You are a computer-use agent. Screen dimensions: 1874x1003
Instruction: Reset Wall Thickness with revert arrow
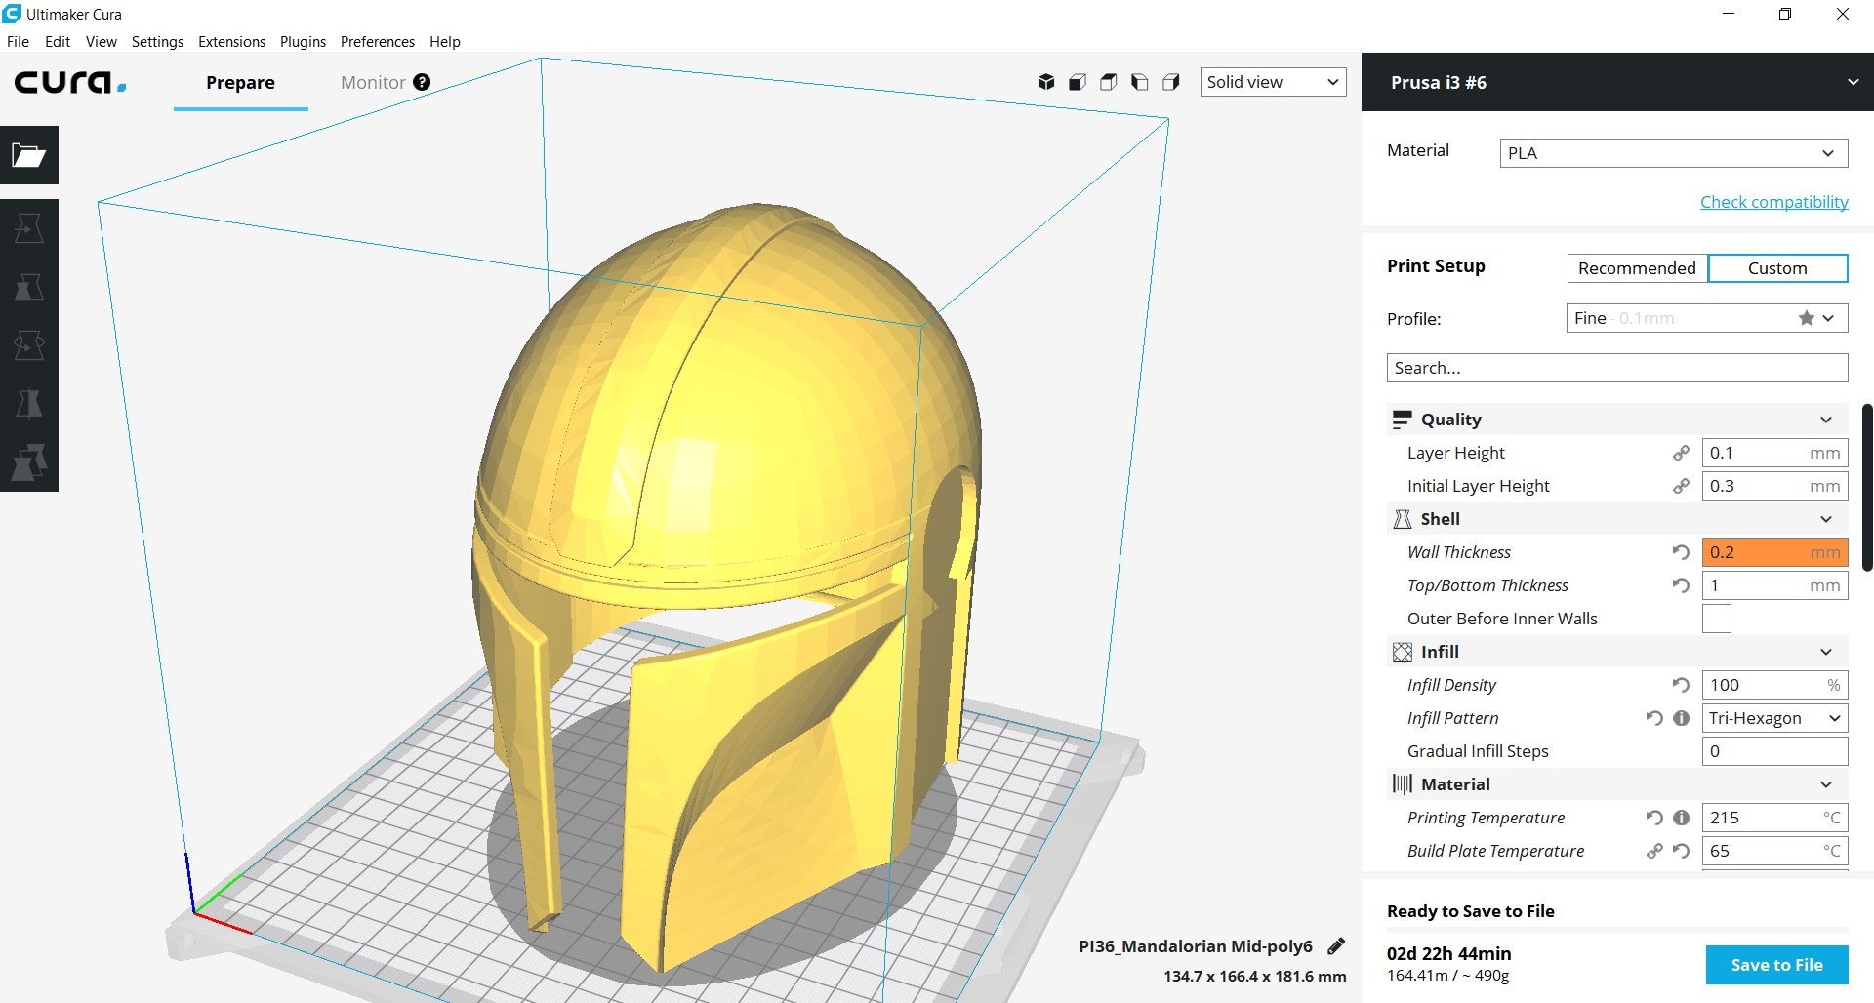(1681, 552)
